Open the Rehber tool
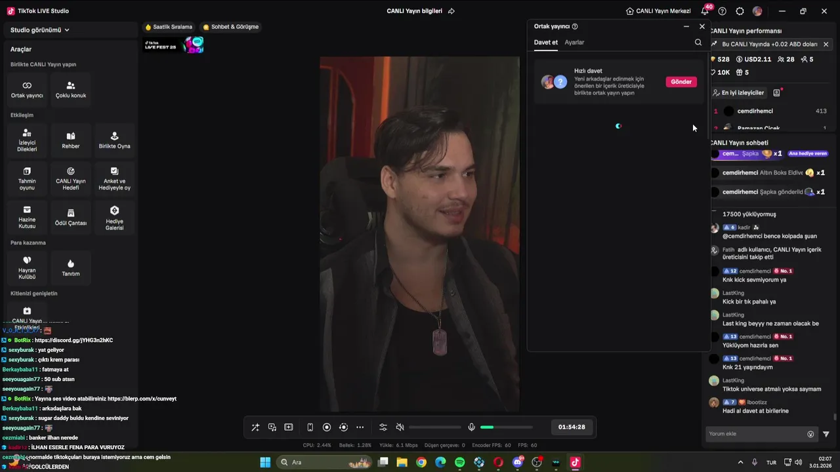 71,140
